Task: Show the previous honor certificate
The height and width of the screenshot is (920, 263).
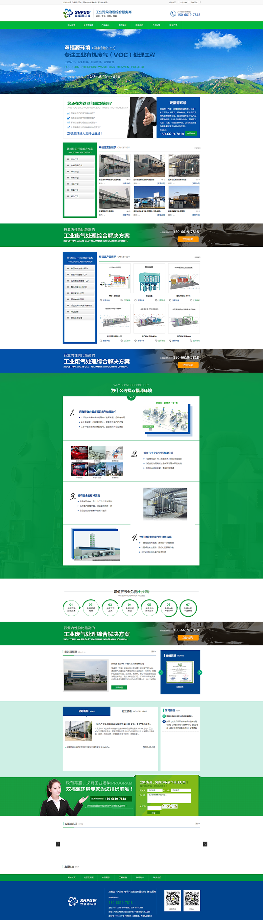Action: pos(161,673)
